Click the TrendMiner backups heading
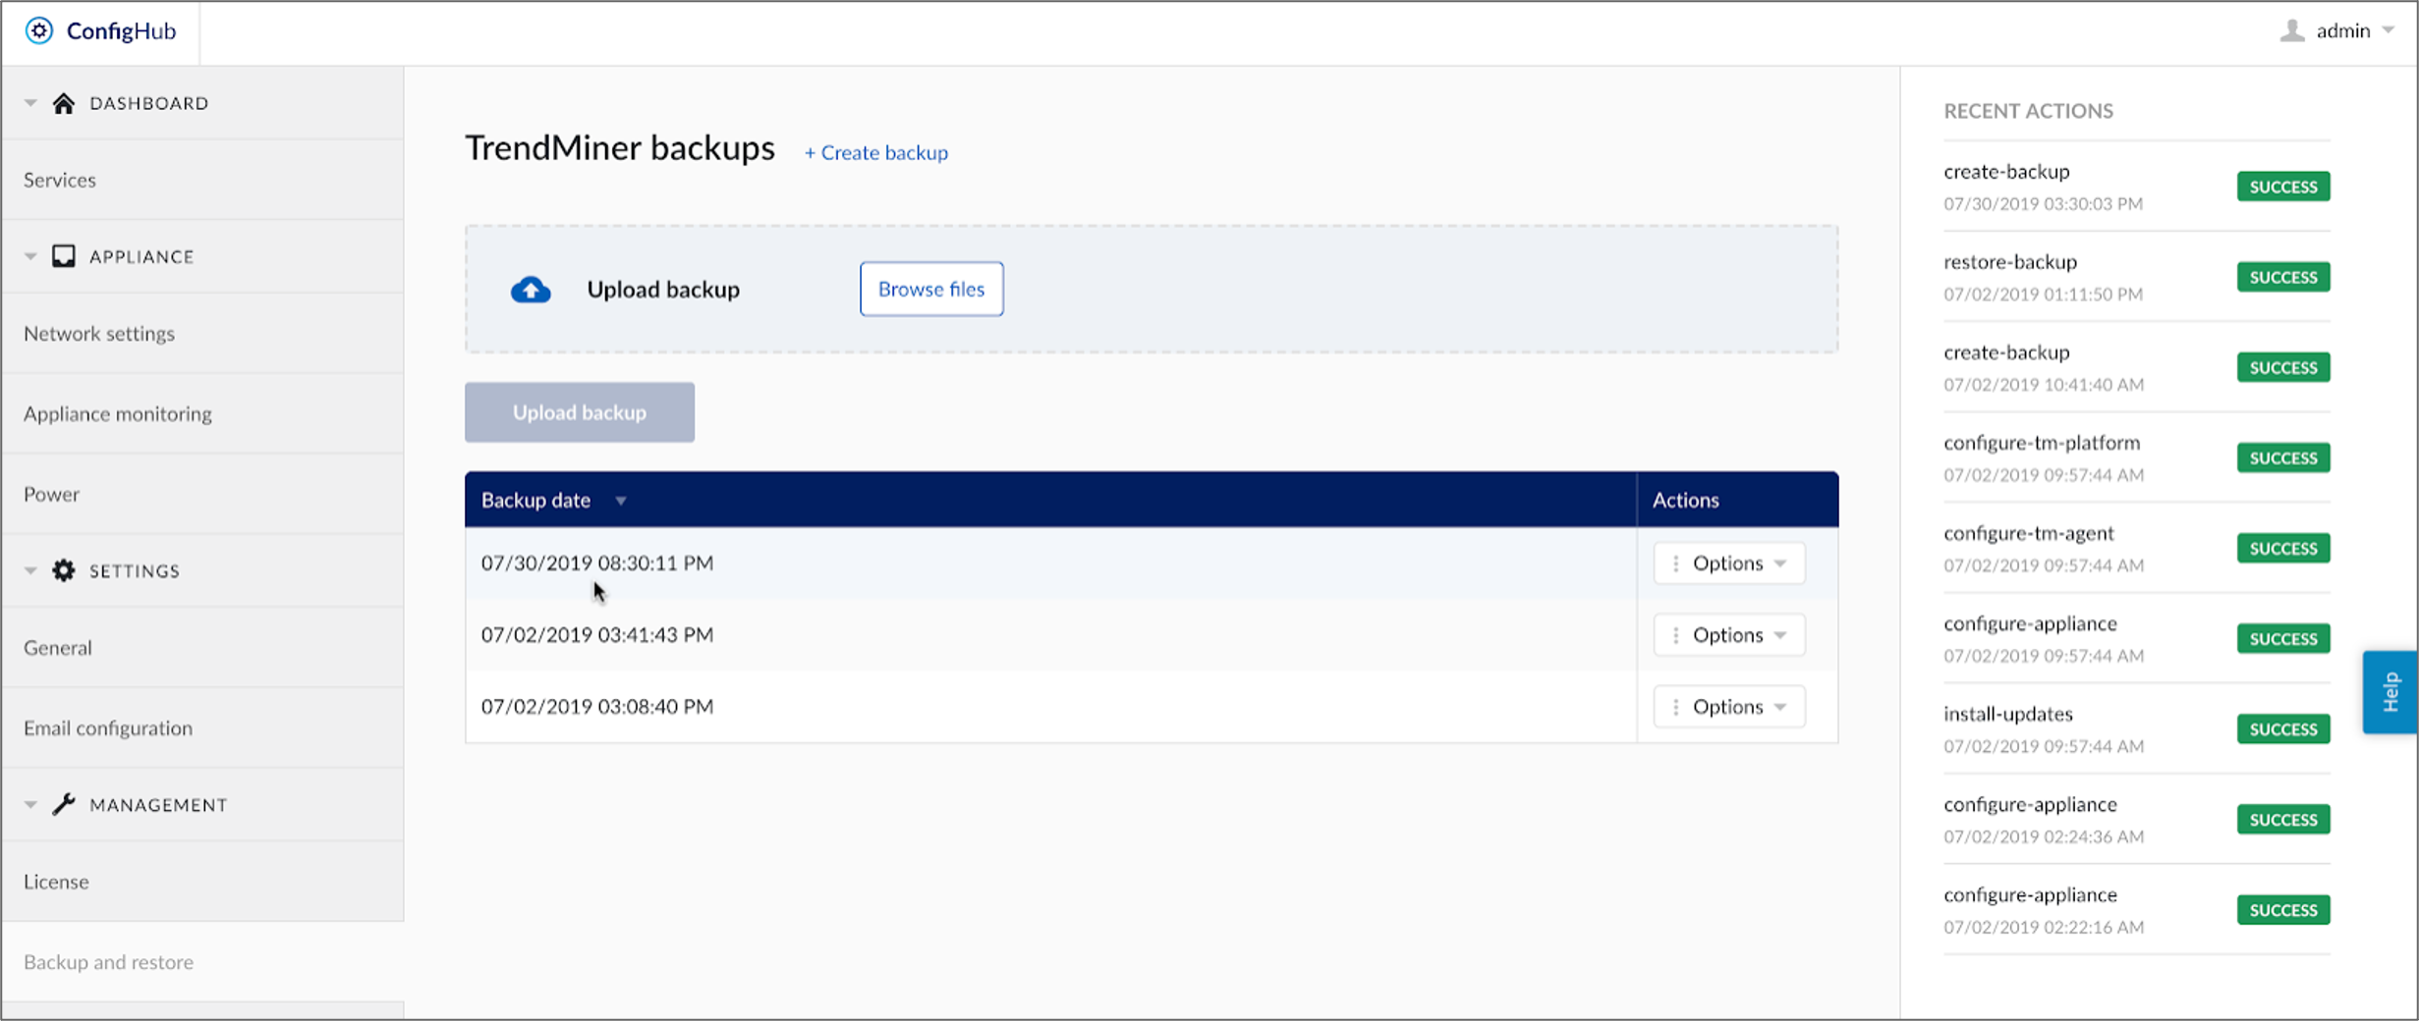Image resolution: width=2419 pixels, height=1021 pixels. click(620, 147)
